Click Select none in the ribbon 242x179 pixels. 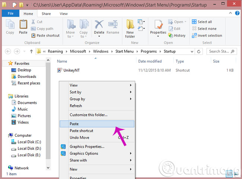pos(204,29)
